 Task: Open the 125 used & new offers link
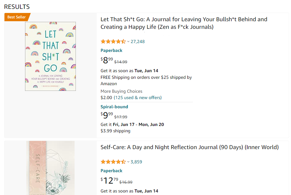pos(138,97)
